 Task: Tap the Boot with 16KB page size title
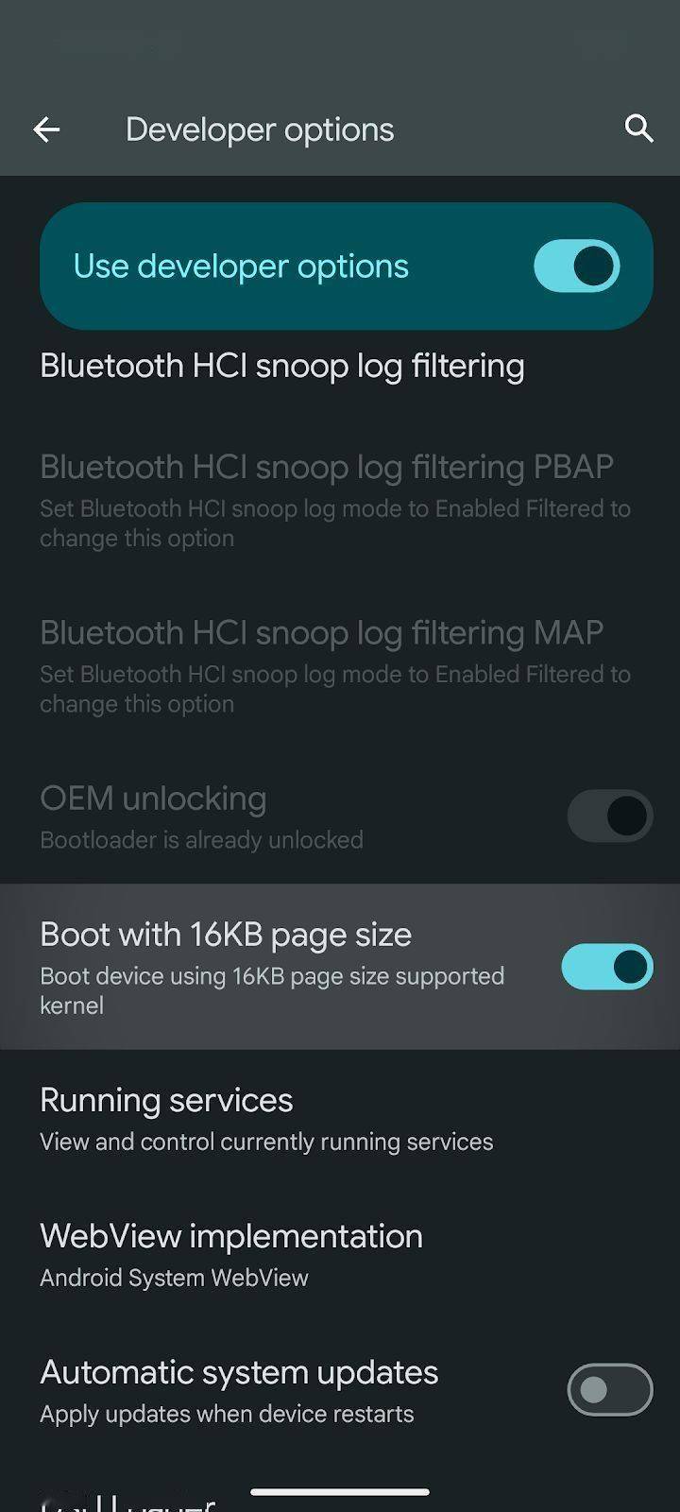pos(226,935)
